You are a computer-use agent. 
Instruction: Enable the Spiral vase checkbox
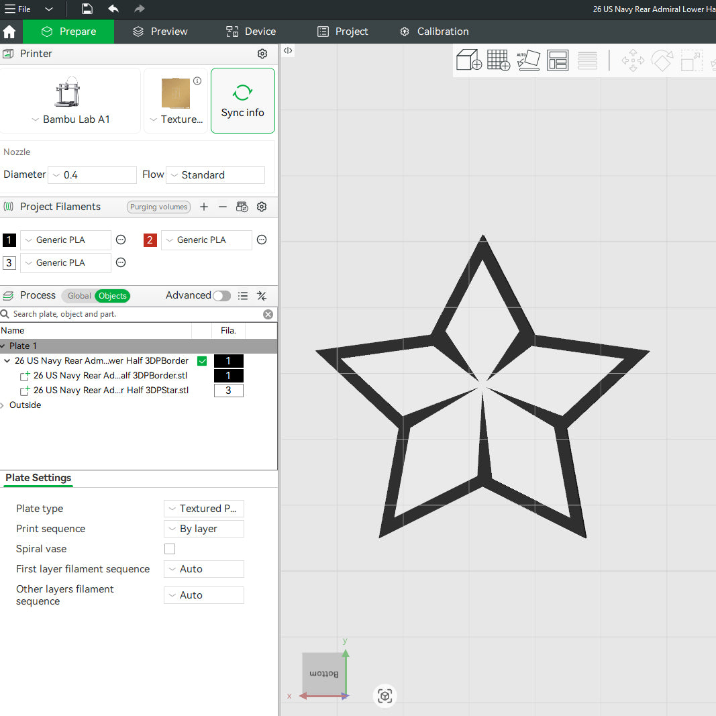(x=170, y=549)
